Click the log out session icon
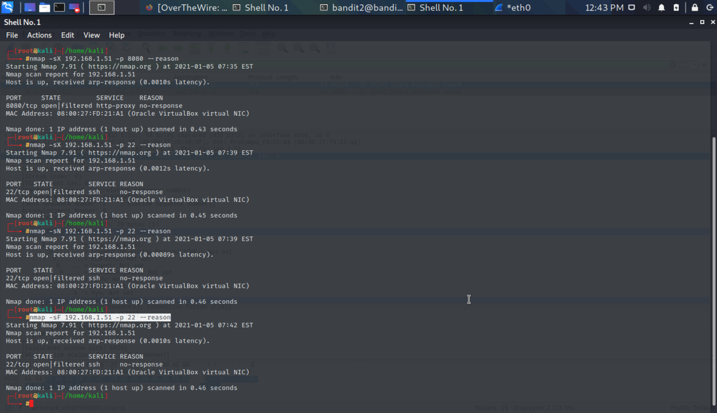This screenshot has width=717, height=413. click(x=709, y=8)
